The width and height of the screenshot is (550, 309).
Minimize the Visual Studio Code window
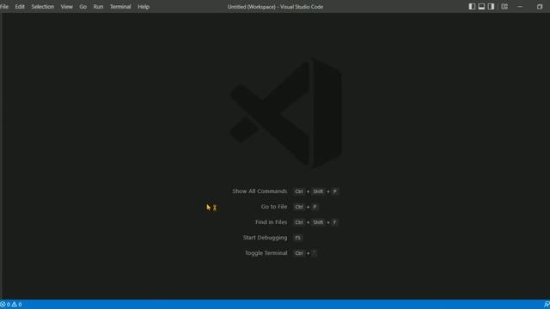click(x=520, y=7)
